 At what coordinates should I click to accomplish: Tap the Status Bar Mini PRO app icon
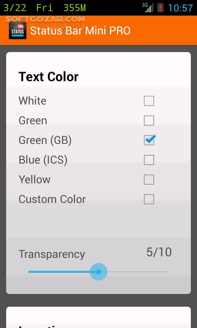coord(18,30)
